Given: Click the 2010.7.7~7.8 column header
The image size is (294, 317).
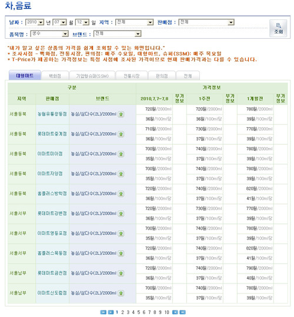Looking at the screenshot, I should coord(155,99).
